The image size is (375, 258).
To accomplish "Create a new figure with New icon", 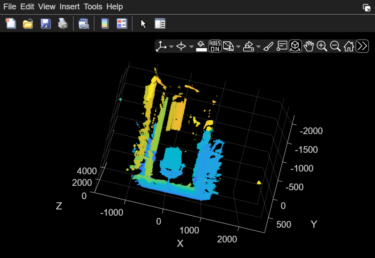I will tap(10, 23).
